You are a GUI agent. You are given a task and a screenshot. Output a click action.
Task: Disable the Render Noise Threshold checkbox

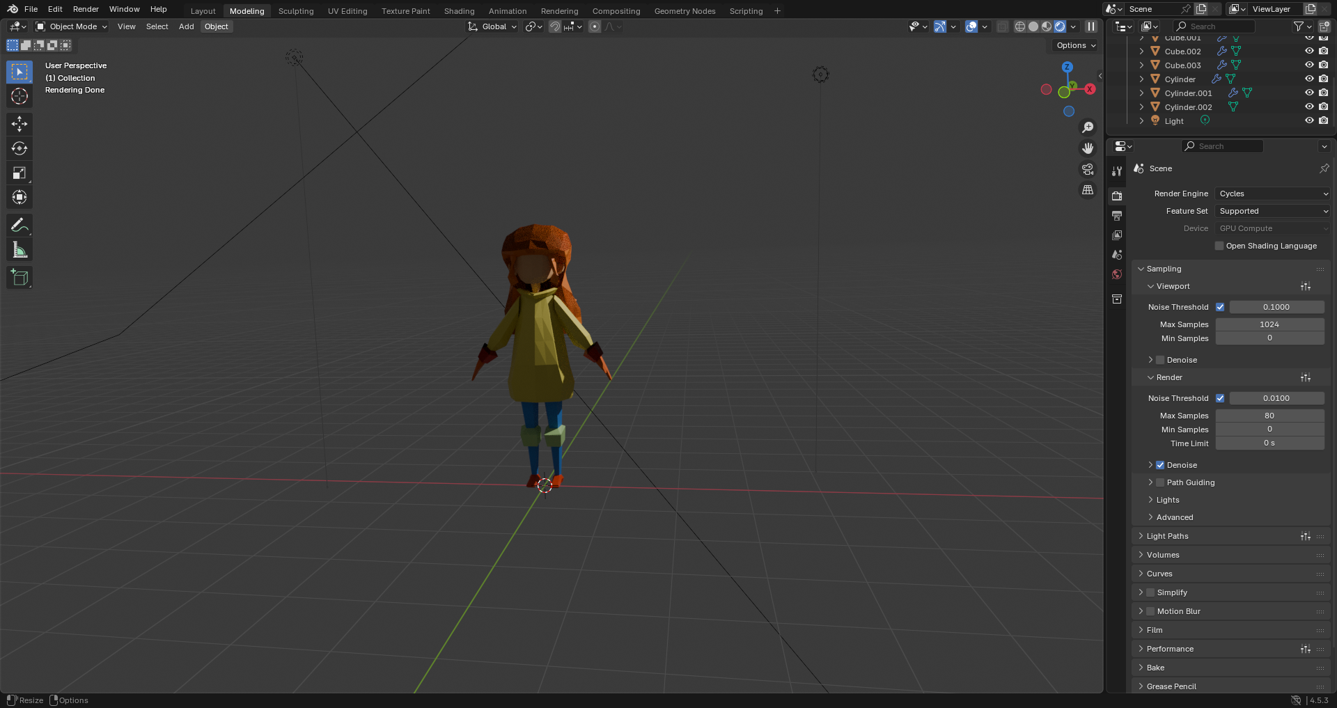(1220, 398)
